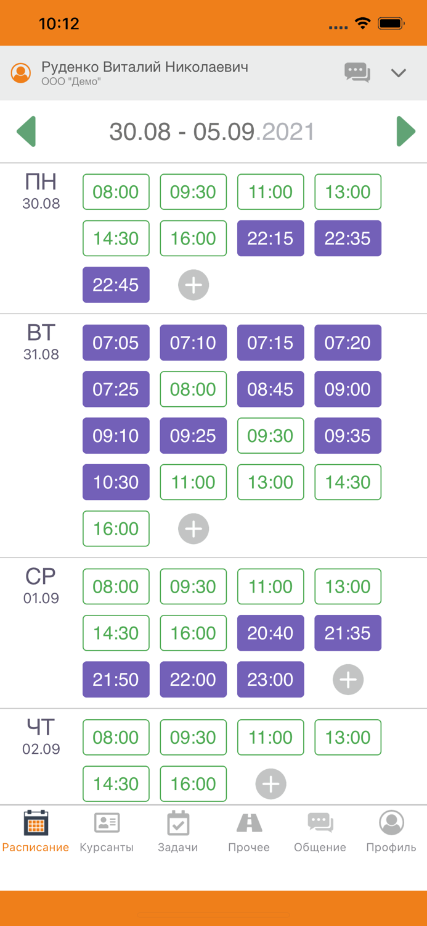Go to next week with right arrow
Viewport: 427px width, 926px height.
click(405, 131)
